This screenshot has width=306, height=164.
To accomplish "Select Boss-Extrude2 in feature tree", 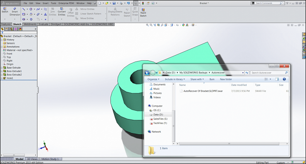I will tap(12, 75).
